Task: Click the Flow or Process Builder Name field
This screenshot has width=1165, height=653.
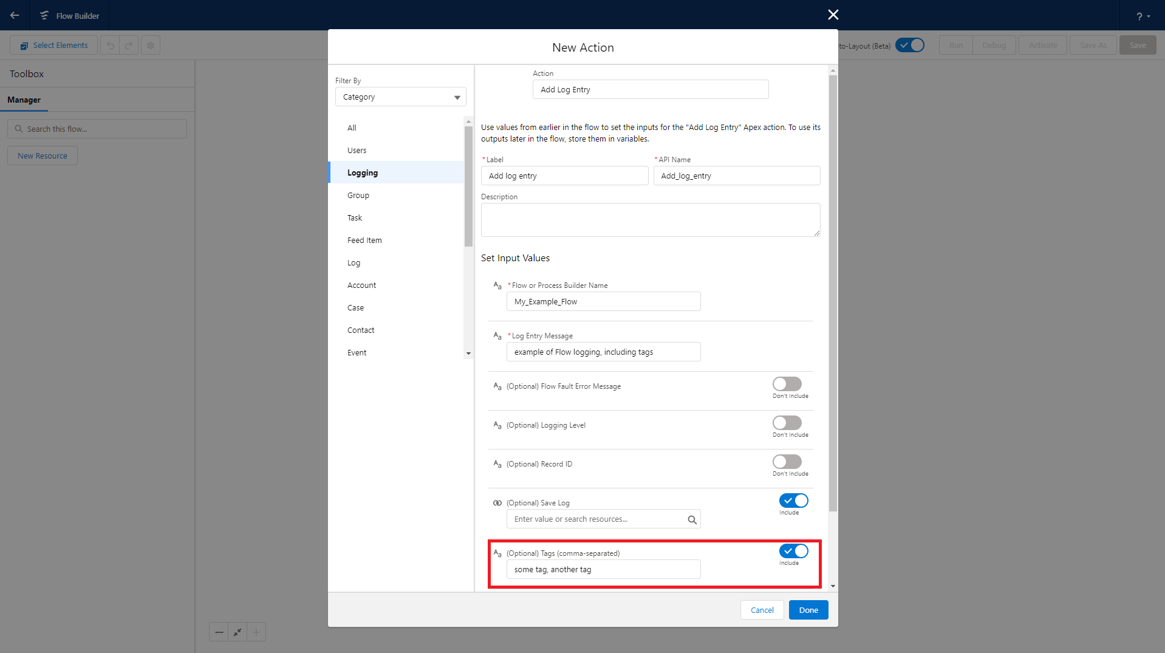Action: coord(604,301)
